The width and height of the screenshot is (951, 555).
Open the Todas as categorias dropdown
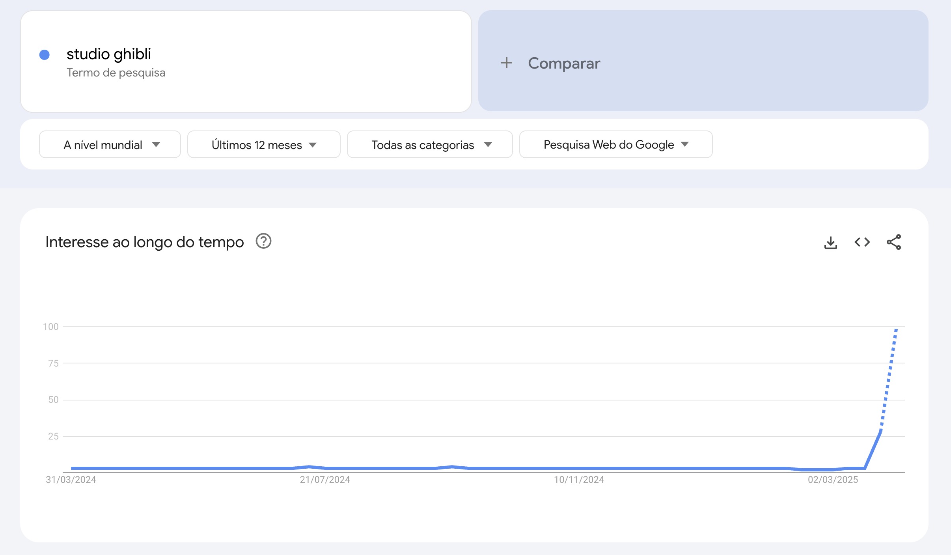coord(430,145)
